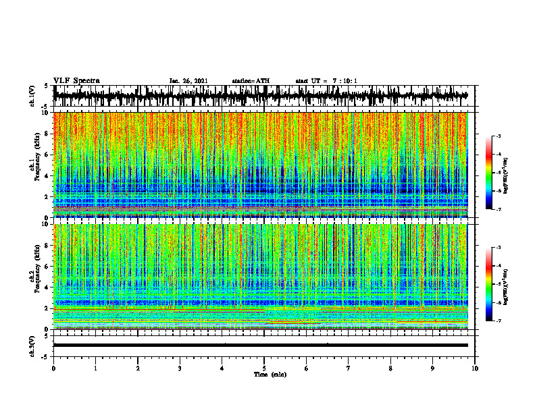Click time axis tick label "4"

point(222,368)
